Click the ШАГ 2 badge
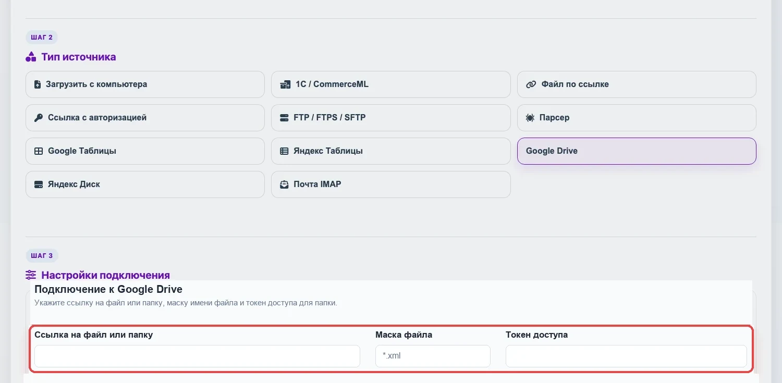The image size is (782, 383). (42, 38)
